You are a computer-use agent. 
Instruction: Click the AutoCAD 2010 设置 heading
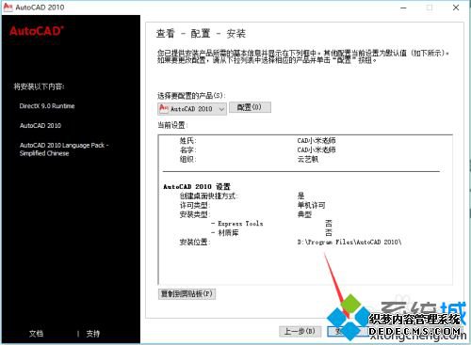197,187
